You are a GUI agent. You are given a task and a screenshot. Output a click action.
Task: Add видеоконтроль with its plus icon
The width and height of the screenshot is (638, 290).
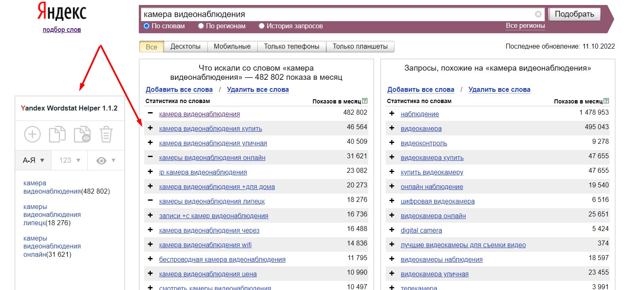392,143
